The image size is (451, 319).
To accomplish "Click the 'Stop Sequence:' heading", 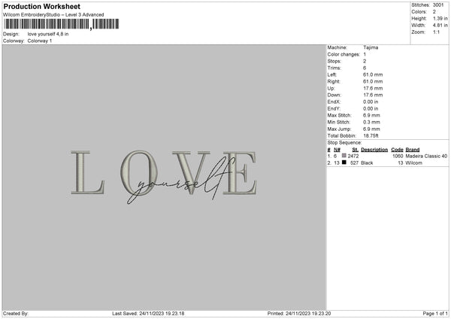I will (x=344, y=143).
